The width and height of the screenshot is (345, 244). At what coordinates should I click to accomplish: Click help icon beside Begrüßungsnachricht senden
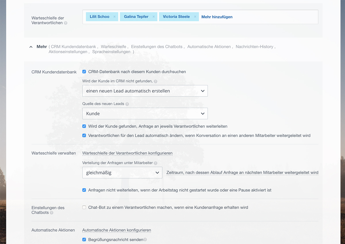[x=145, y=240]
